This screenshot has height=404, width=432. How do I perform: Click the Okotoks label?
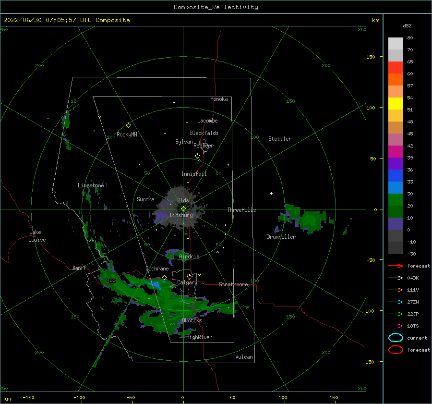[x=192, y=320]
